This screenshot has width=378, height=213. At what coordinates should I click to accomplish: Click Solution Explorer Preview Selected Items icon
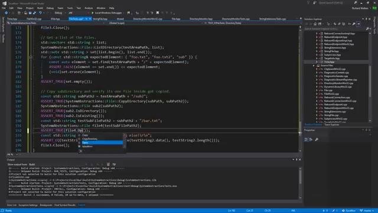click(359, 24)
